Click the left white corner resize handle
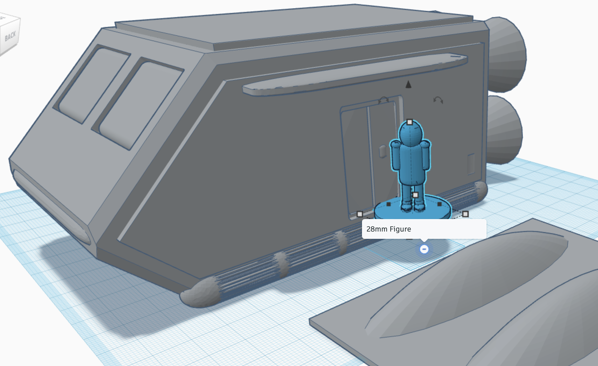Image resolution: width=598 pixels, height=366 pixels. 360,214
